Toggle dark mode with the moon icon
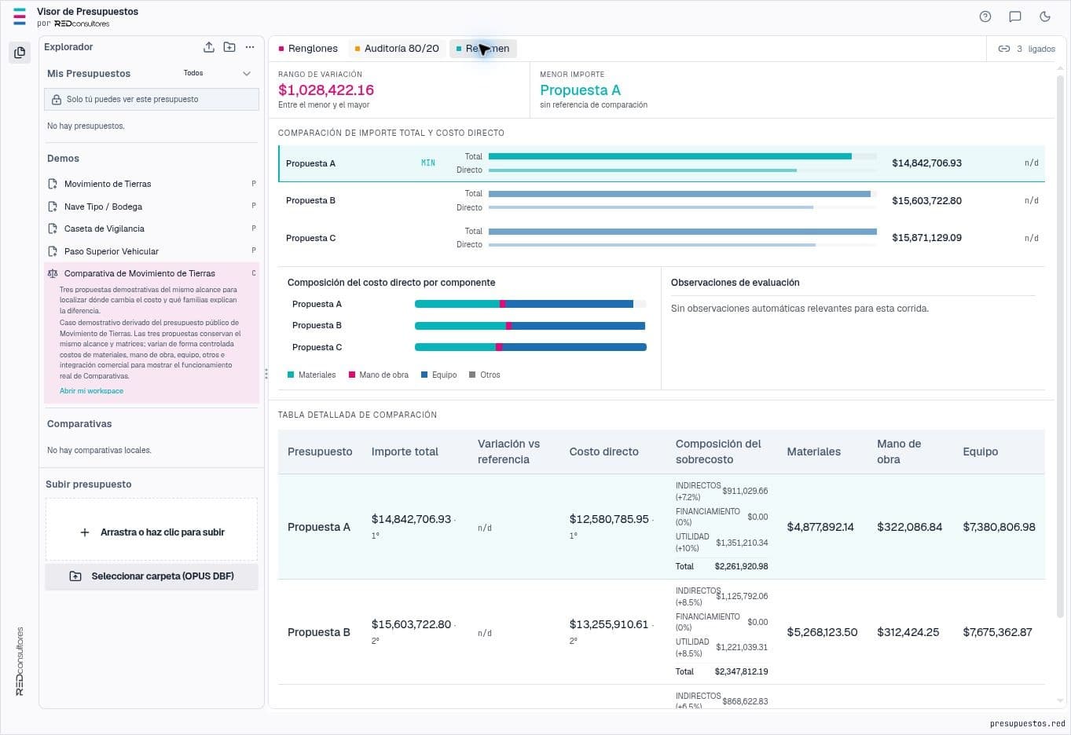Image resolution: width=1071 pixels, height=735 pixels. (1045, 16)
